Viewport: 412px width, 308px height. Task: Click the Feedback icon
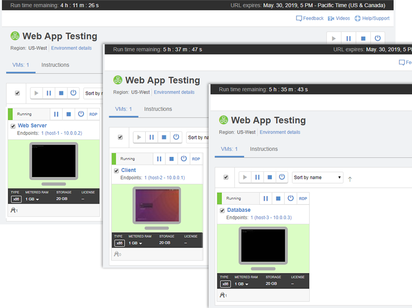299,18
